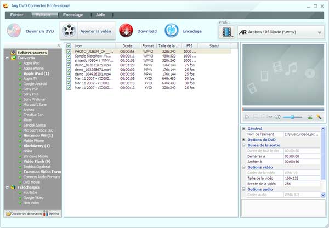The width and height of the screenshot is (329, 228).
Task: Click the Ajouter la vidéo button label
Action: coord(95,31)
